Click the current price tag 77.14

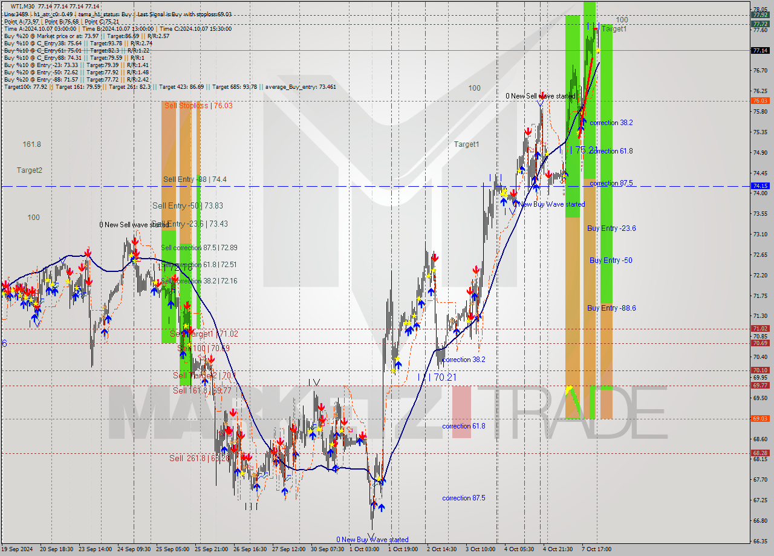(760, 50)
